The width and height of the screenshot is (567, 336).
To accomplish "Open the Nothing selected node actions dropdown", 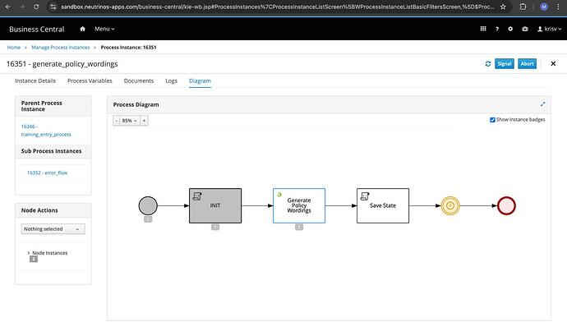I will tap(53, 229).
